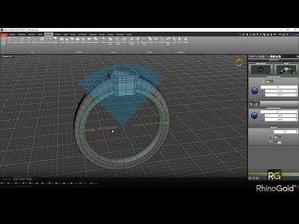Select the Prong setting tool
The width and height of the screenshot is (299, 224).
(62, 40)
